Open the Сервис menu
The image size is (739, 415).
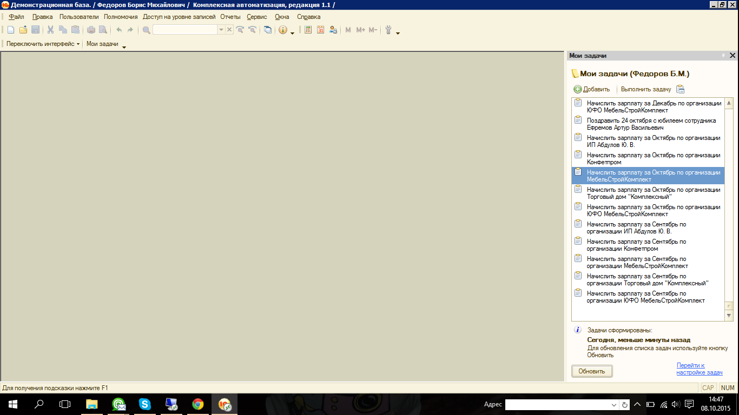256,17
